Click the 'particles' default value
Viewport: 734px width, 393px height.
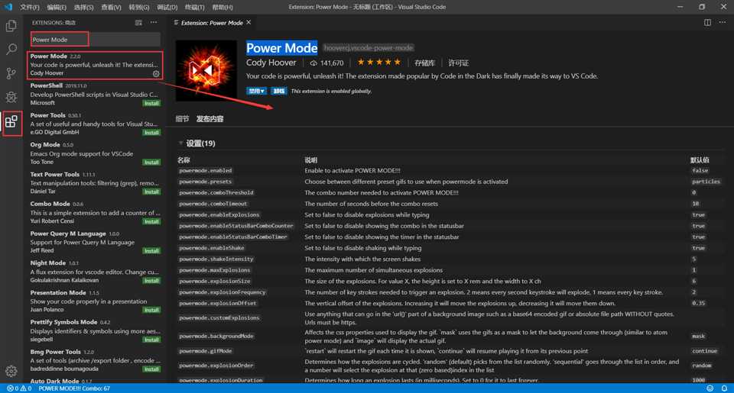(706, 182)
